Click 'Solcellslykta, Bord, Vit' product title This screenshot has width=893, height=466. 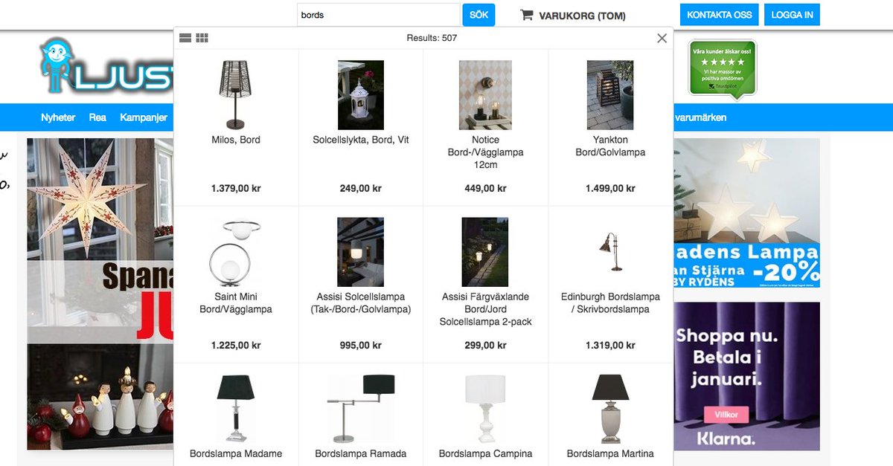point(361,140)
